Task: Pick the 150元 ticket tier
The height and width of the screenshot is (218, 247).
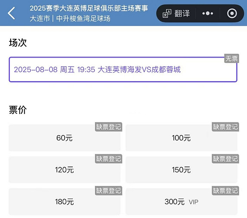Action: 182,170
